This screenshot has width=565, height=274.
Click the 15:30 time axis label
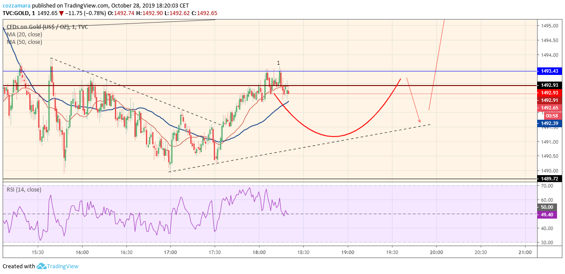[x=38, y=252]
